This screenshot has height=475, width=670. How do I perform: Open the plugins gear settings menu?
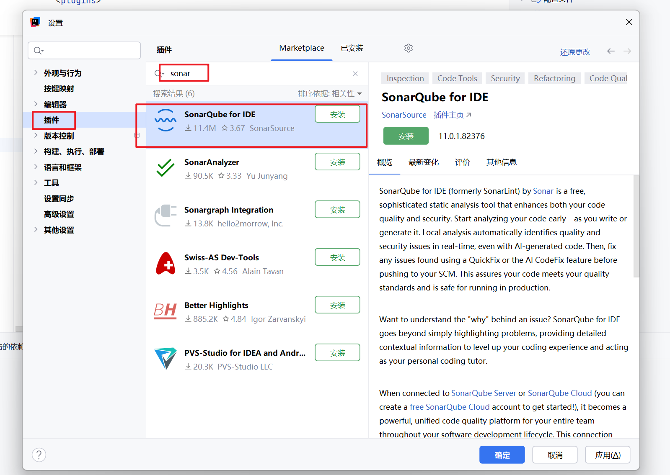[x=409, y=48]
